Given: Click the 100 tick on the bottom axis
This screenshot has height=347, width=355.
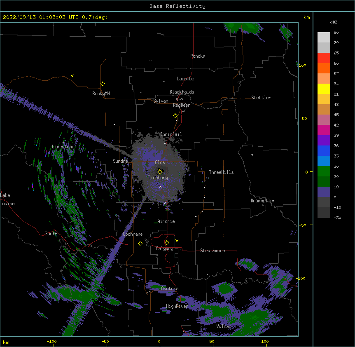Looking at the screenshot, I should click(265, 342).
